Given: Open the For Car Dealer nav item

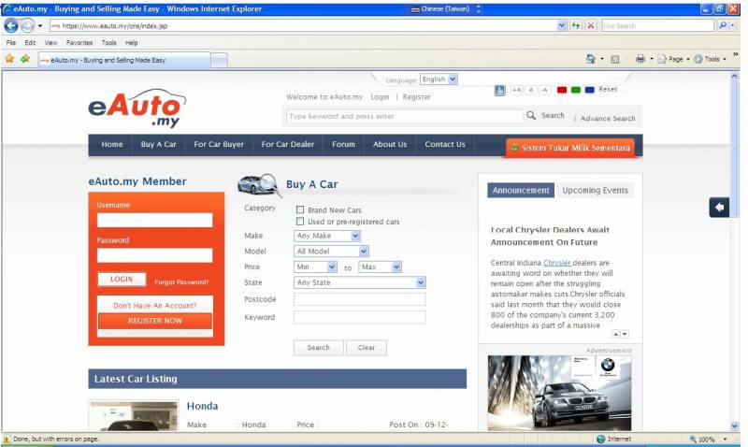Looking at the screenshot, I should [x=288, y=145].
